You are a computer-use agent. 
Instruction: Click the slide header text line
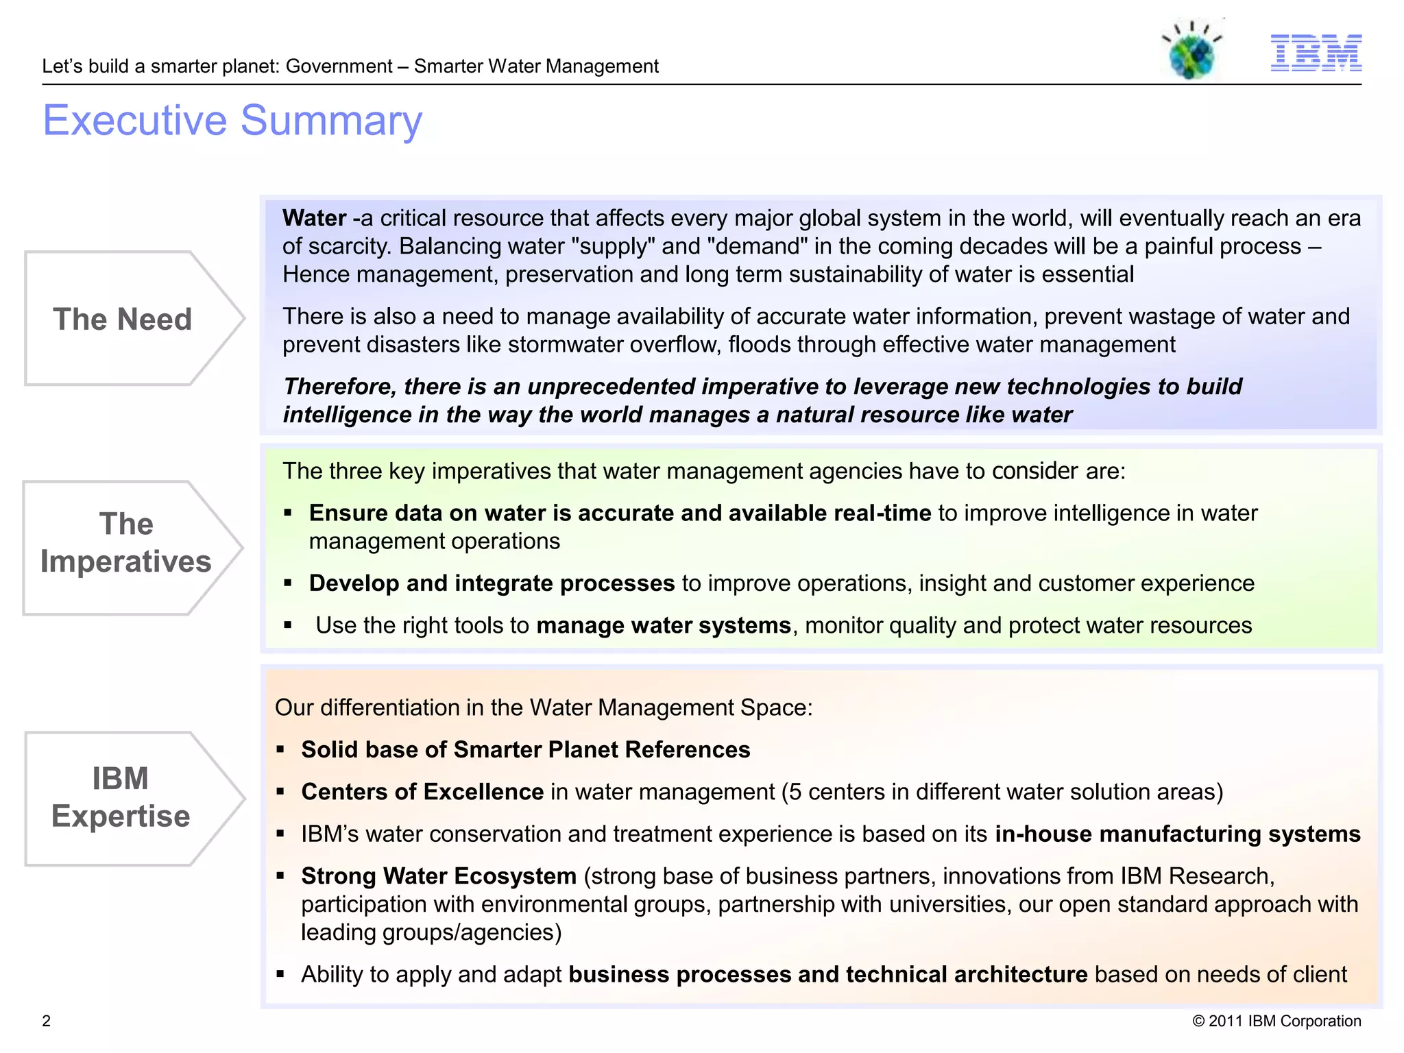(x=350, y=66)
